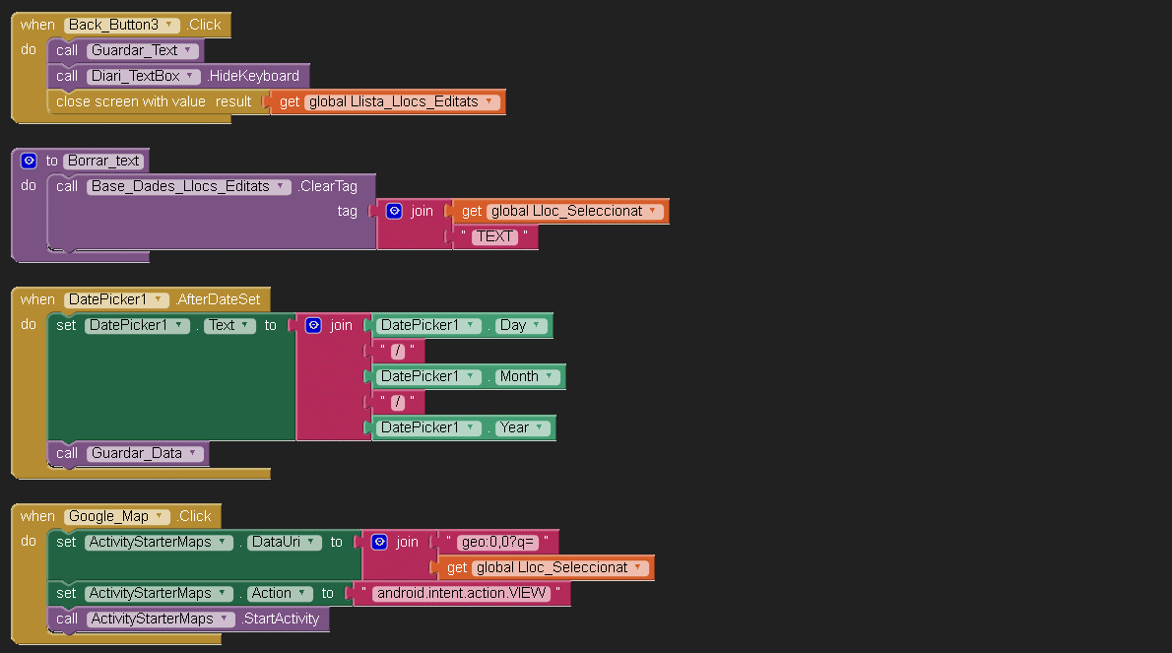
Task: Edit the geo:0,0?q= text string
Action: 498,542
